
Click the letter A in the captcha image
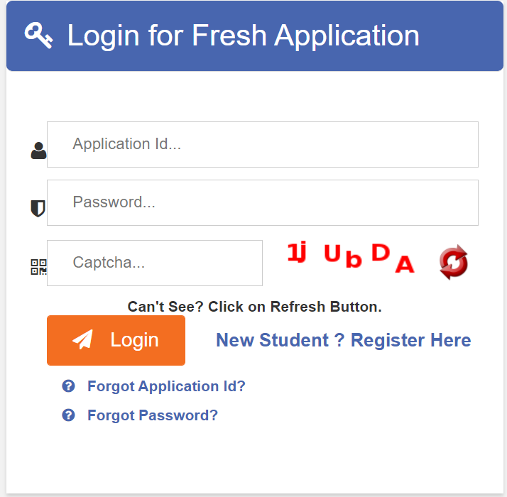click(x=405, y=264)
